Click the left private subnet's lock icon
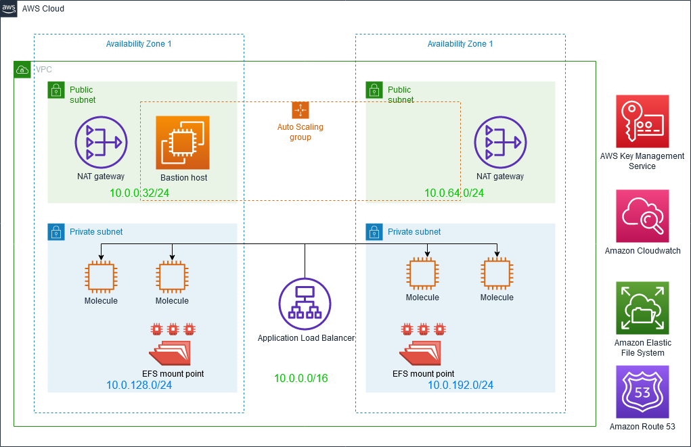 tap(56, 232)
